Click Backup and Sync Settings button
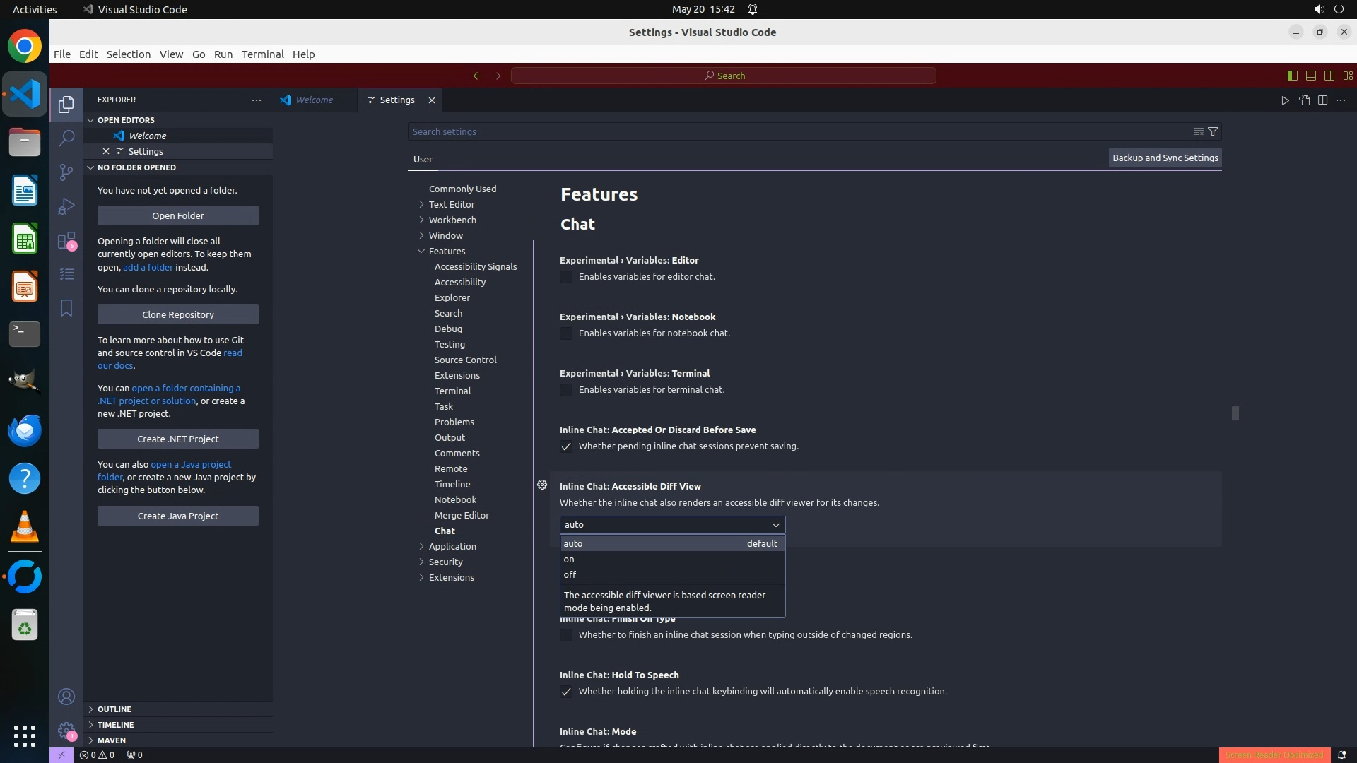This screenshot has height=763, width=1357. (1165, 158)
